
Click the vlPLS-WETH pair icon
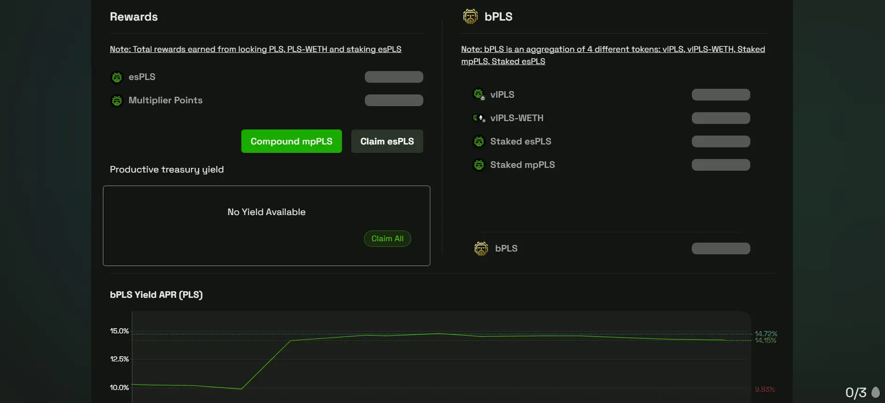(x=479, y=118)
